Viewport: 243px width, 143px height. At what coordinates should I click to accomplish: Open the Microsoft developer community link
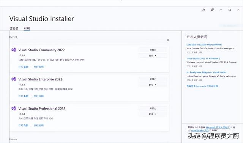[x=218, y=127]
